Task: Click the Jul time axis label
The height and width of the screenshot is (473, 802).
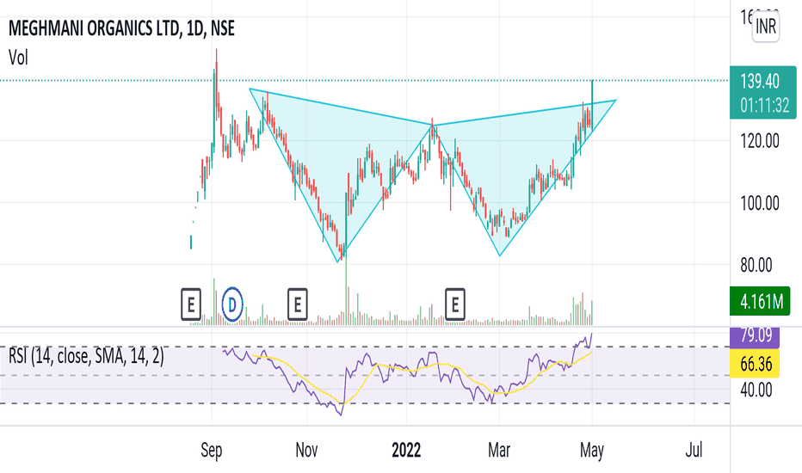Action: 694,450
